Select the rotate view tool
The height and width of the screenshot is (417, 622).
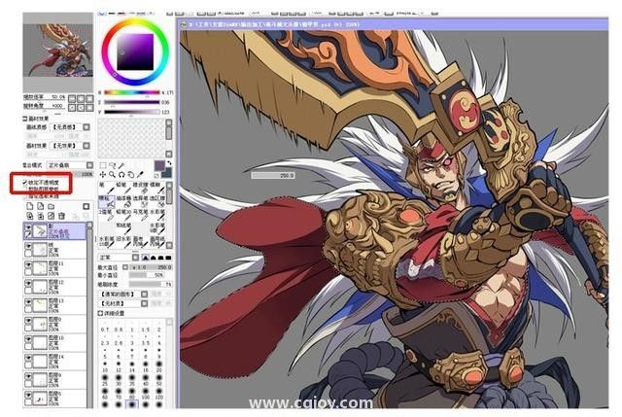[121, 175]
